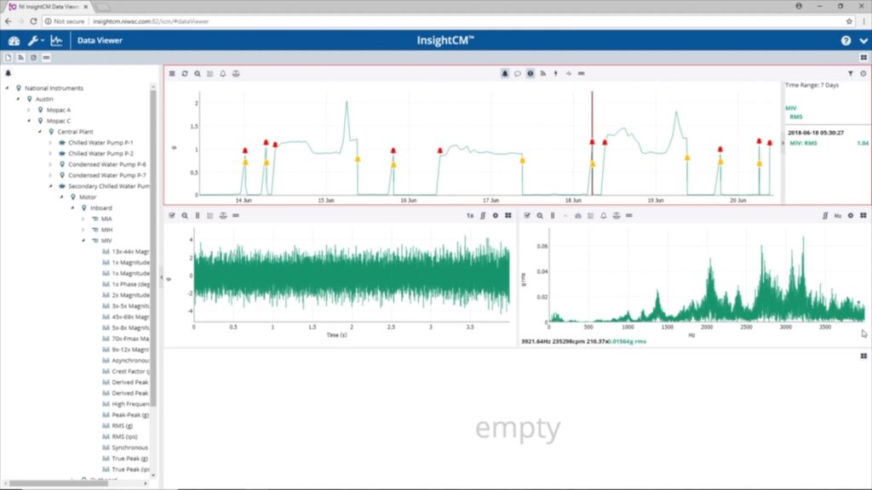Open the time range clock icon
The width and height of the screenshot is (872, 490).
[x=863, y=74]
